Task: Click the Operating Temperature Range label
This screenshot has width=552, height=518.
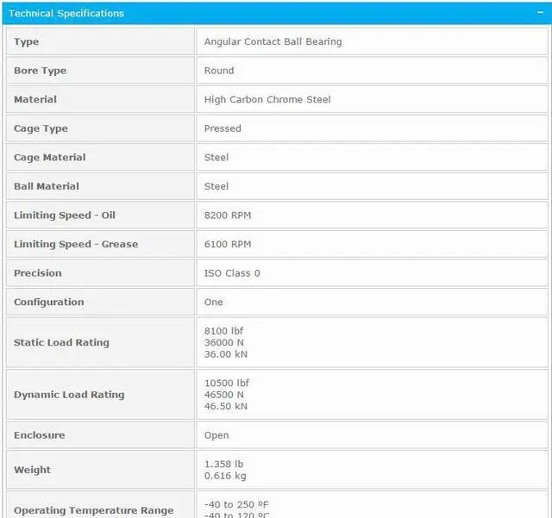Action: tap(93, 510)
